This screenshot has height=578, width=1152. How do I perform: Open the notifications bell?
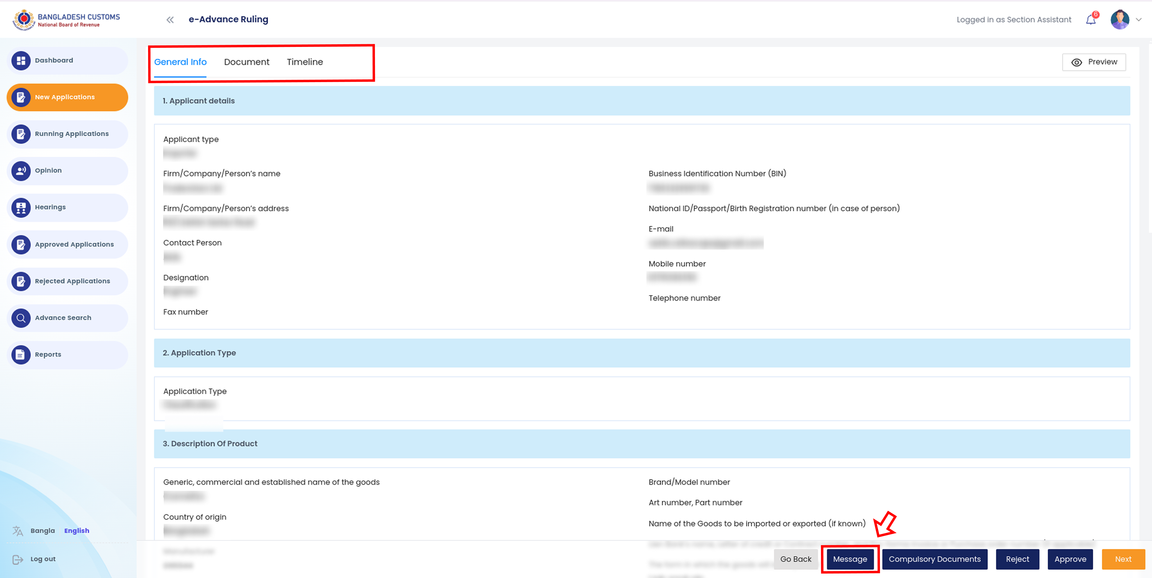[1091, 20]
